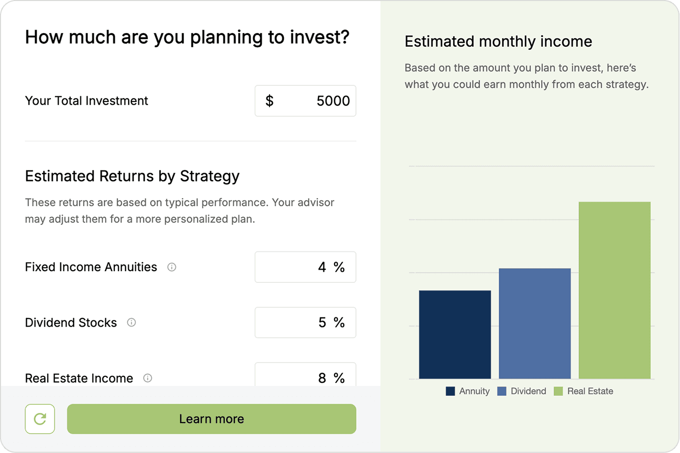Click the green Real Estate legend swatch
The height and width of the screenshot is (453, 680).
(x=558, y=391)
